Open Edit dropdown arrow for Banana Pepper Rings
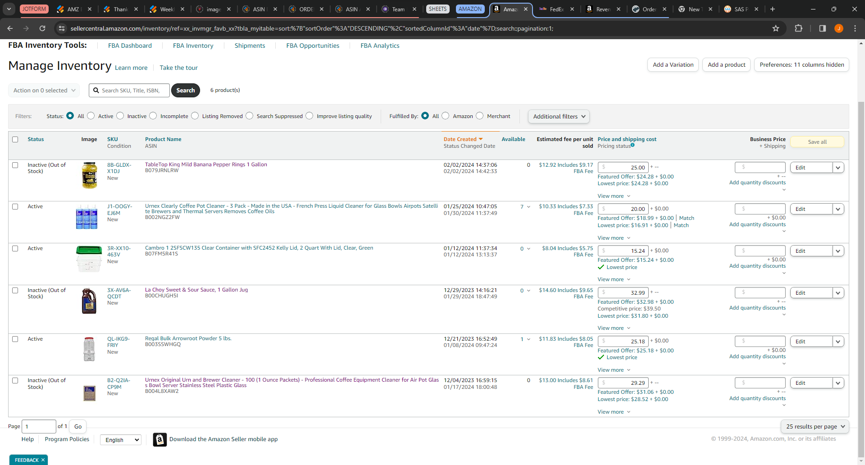Screen dimensions: 865x465 (838, 168)
